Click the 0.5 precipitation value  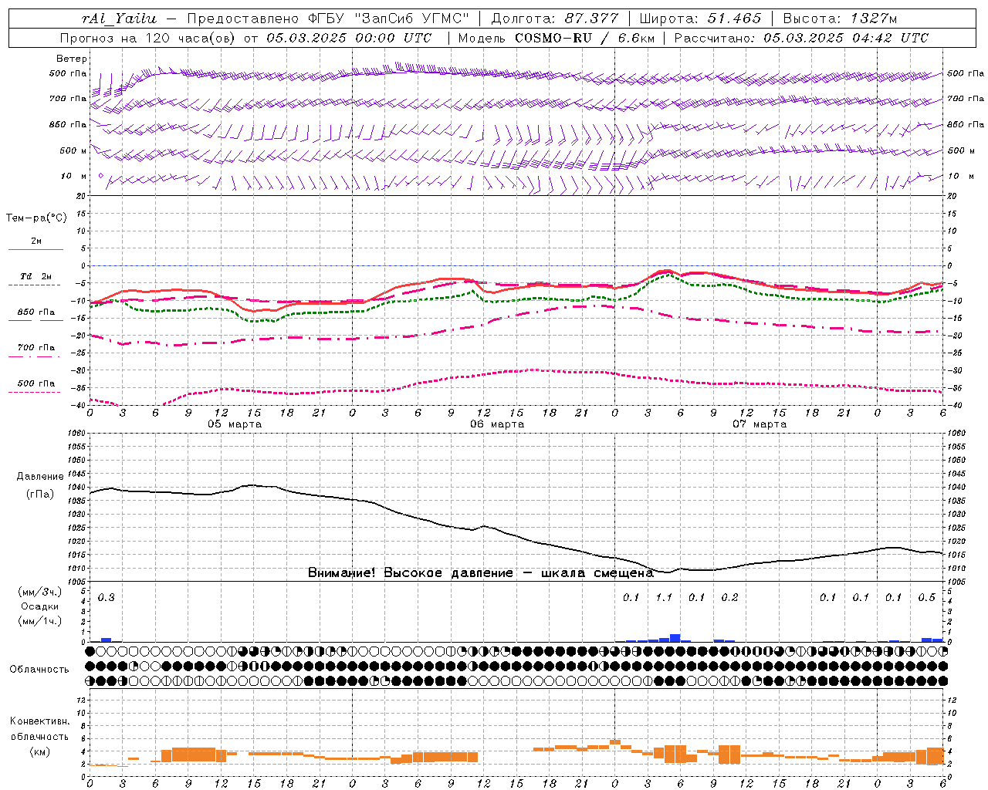pos(926,598)
